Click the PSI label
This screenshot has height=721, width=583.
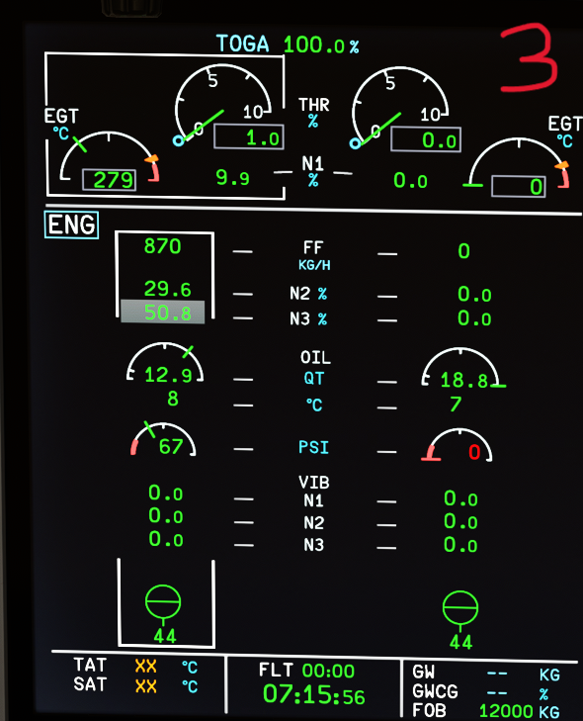tap(313, 447)
